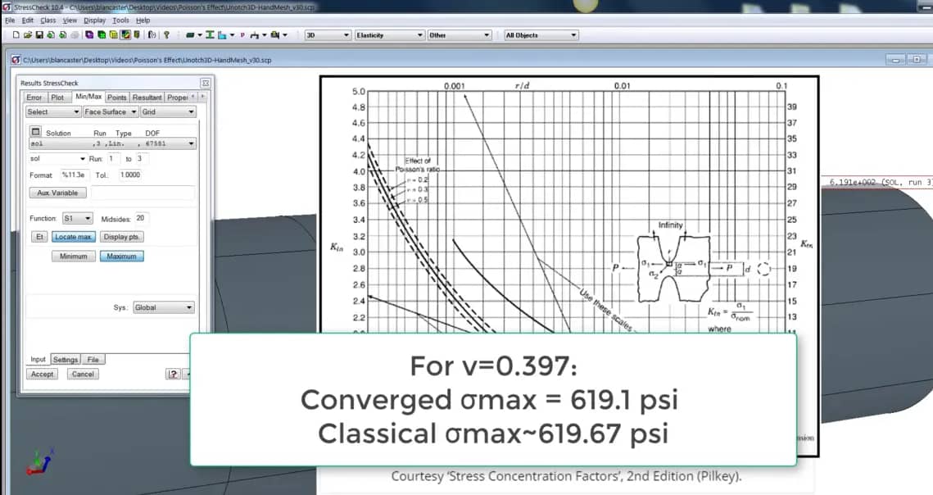Click the Tol input field
Image resolution: width=933 pixels, height=495 pixels.
tap(130, 175)
